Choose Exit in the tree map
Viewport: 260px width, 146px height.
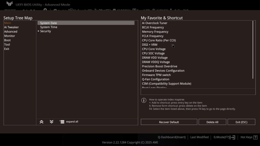pyautogui.click(x=7, y=49)
